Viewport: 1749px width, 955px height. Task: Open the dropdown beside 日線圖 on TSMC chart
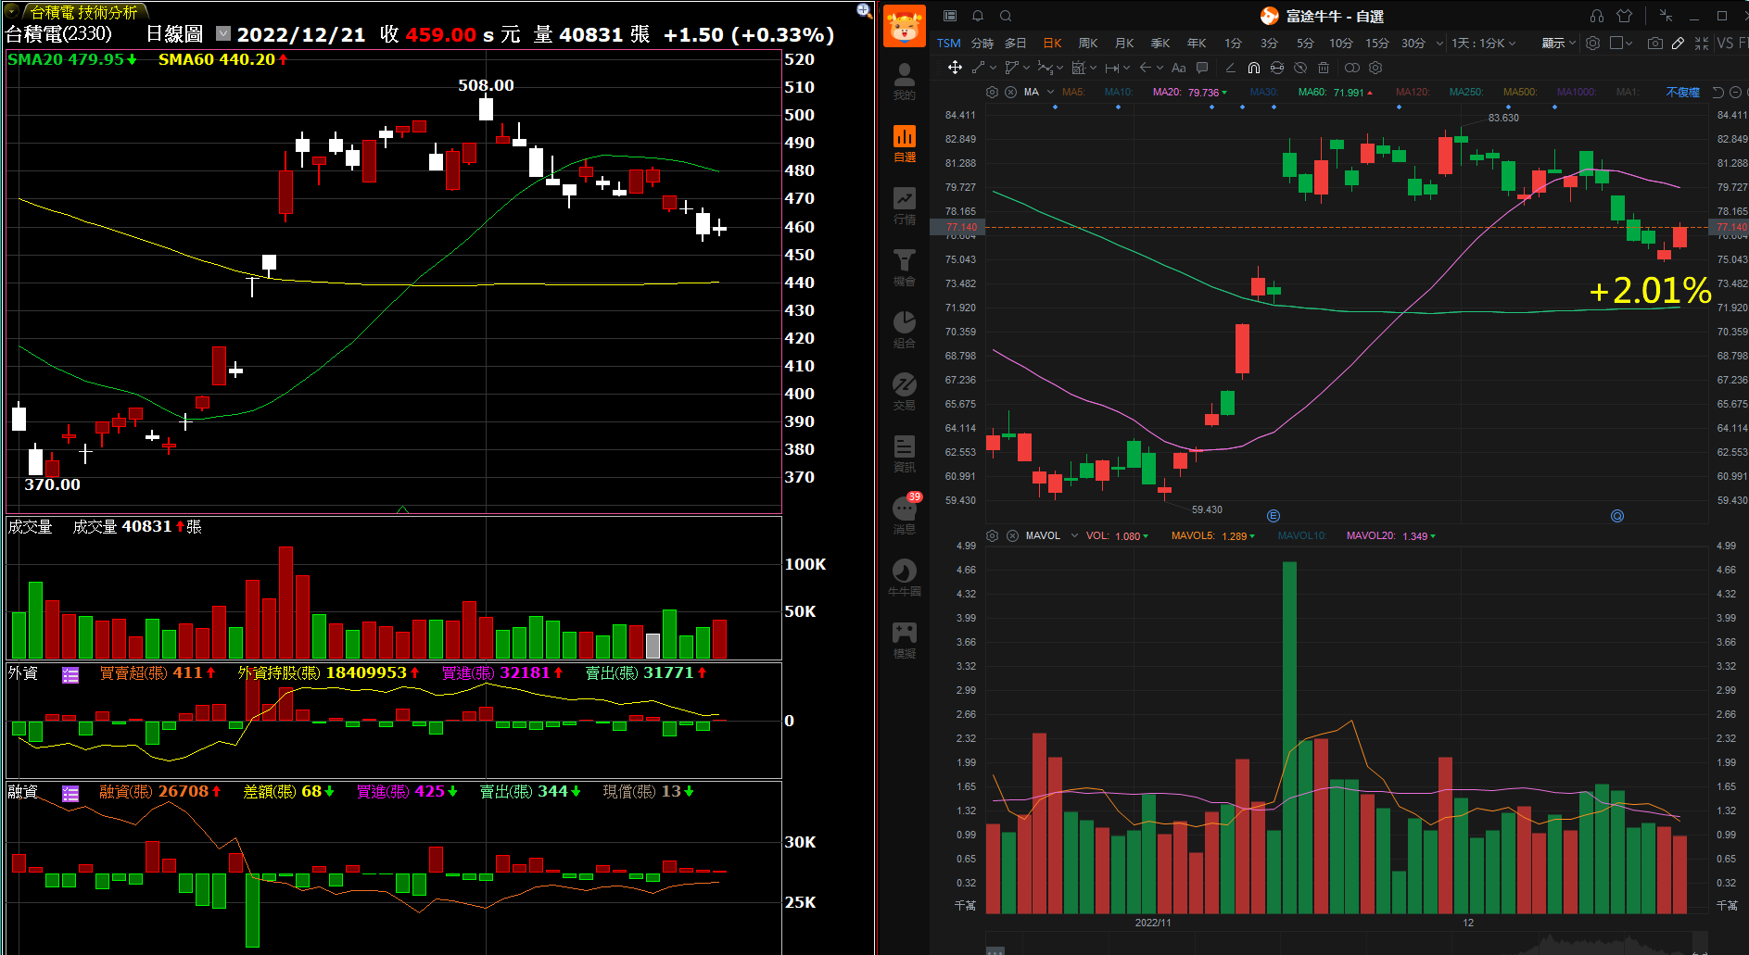pyautogui.click(x=222, y=33)
